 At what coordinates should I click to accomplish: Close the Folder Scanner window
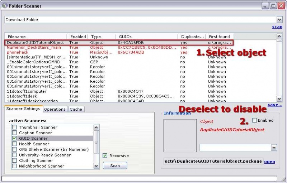pyautogui.click(x=281, y=6)
